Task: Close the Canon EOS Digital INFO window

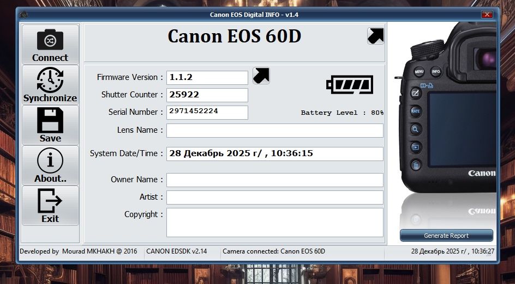Action: click(487, 14)
